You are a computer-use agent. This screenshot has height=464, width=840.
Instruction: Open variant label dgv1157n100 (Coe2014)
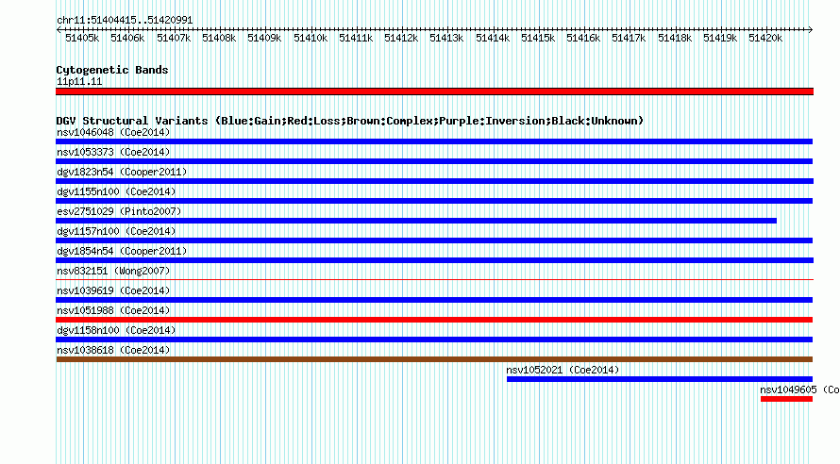coord(116,231)
